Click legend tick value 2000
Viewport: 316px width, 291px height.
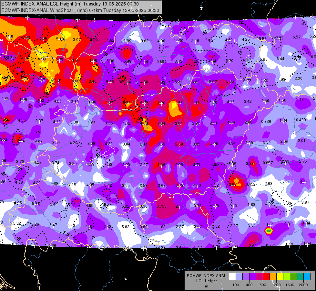303,285
